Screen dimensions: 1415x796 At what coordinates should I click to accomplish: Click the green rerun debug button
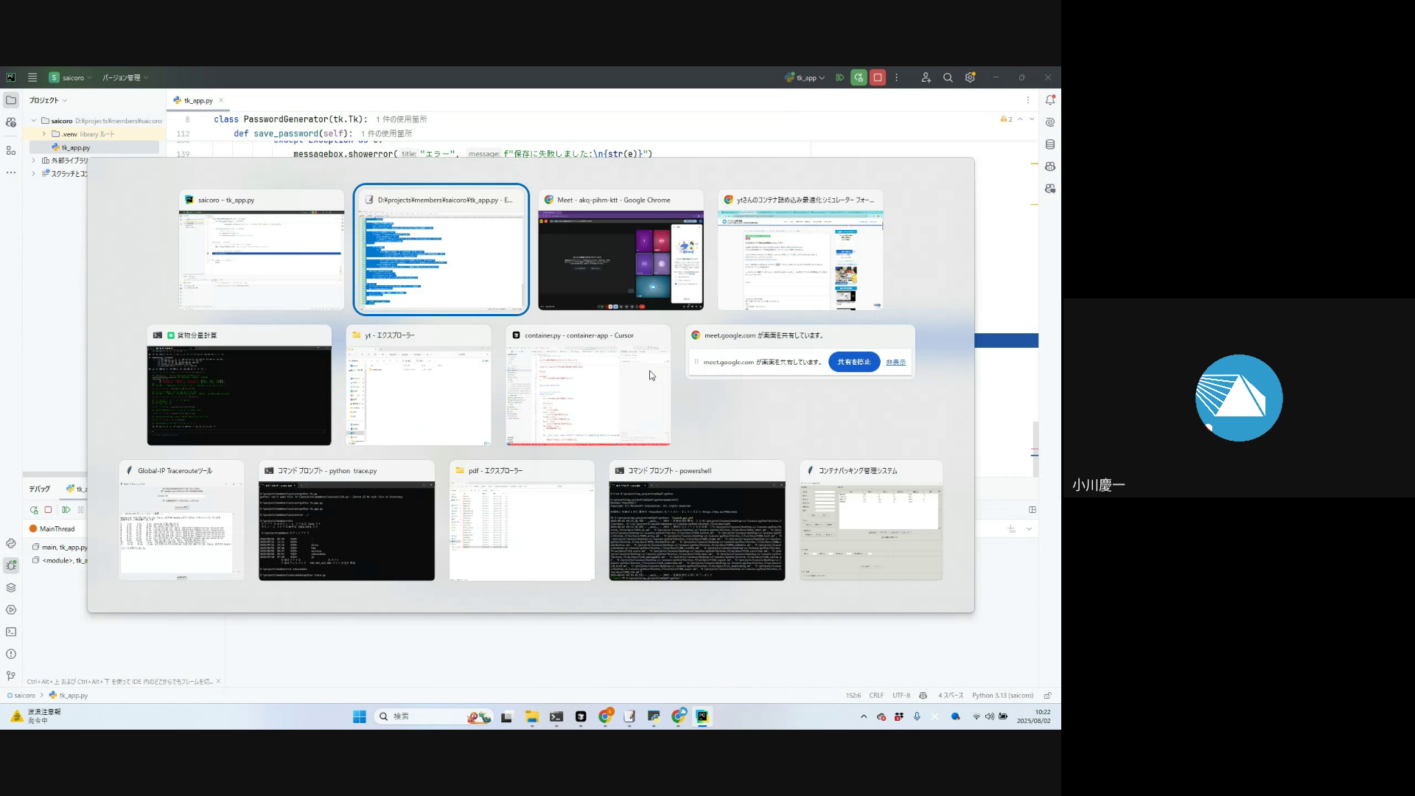[x=859, y=77]
